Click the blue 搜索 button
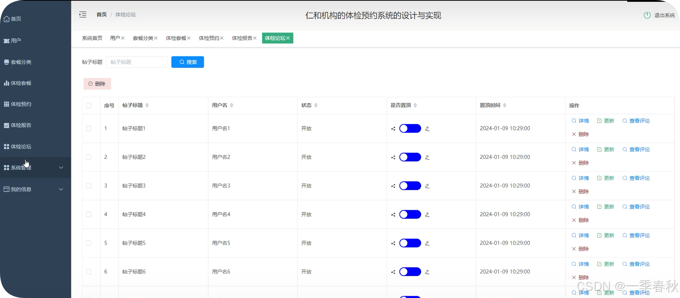Screen dimensions: 680x298 [188, 62]
